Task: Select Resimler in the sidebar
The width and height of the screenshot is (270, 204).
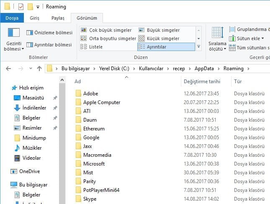Action: coord(28,128)
